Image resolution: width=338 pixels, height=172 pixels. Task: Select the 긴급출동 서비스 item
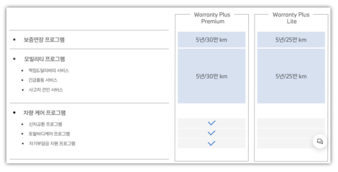coord(43,80)
